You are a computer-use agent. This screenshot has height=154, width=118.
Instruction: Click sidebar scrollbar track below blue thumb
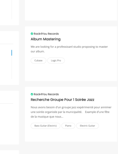point(12,67)
